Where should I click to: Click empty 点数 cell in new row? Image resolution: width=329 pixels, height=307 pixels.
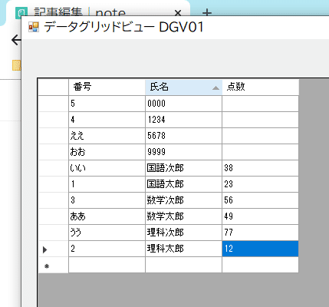coord(260,265)
